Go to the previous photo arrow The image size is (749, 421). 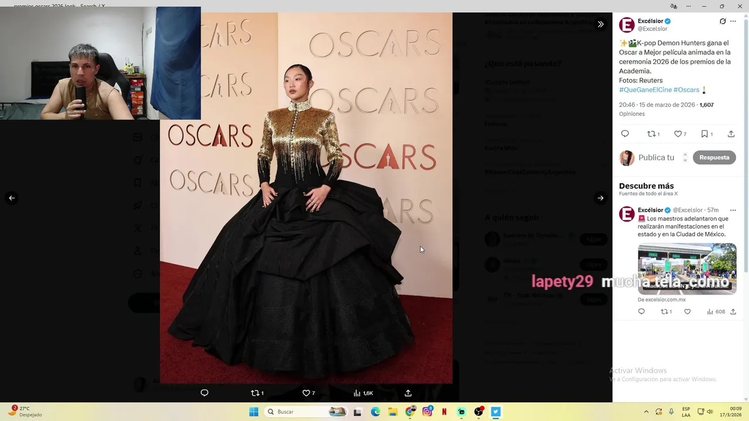coord(12,198)
